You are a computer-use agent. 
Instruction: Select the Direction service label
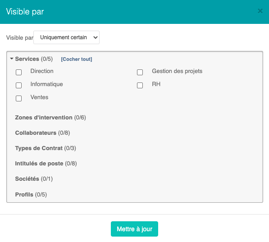tap(42, 71)
